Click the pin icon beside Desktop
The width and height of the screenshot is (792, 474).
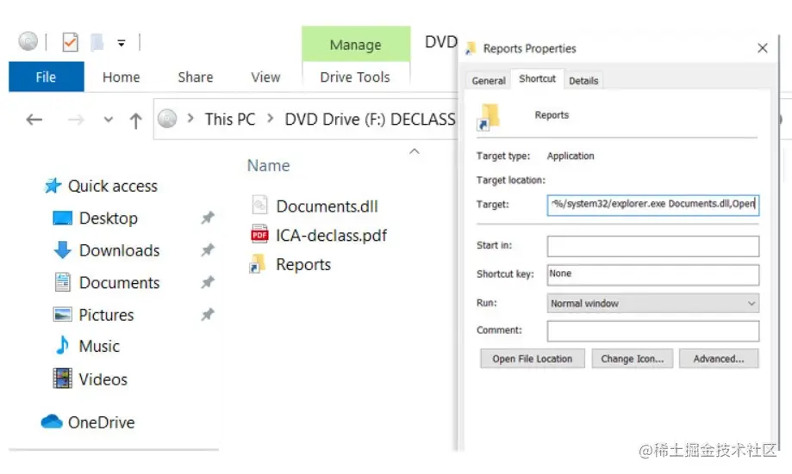[208, 218]
